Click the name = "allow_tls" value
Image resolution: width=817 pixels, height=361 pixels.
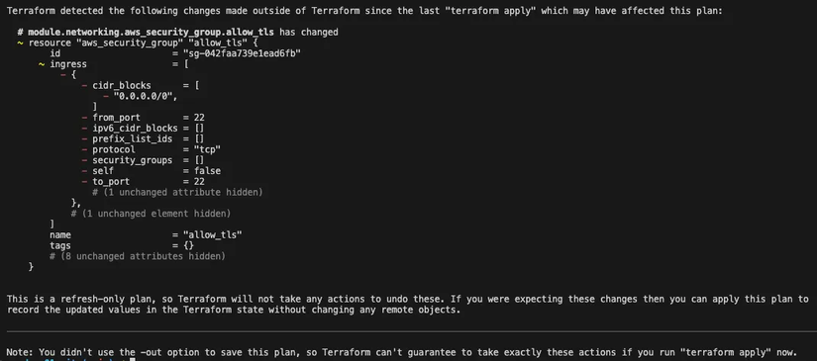coord(213,235)
